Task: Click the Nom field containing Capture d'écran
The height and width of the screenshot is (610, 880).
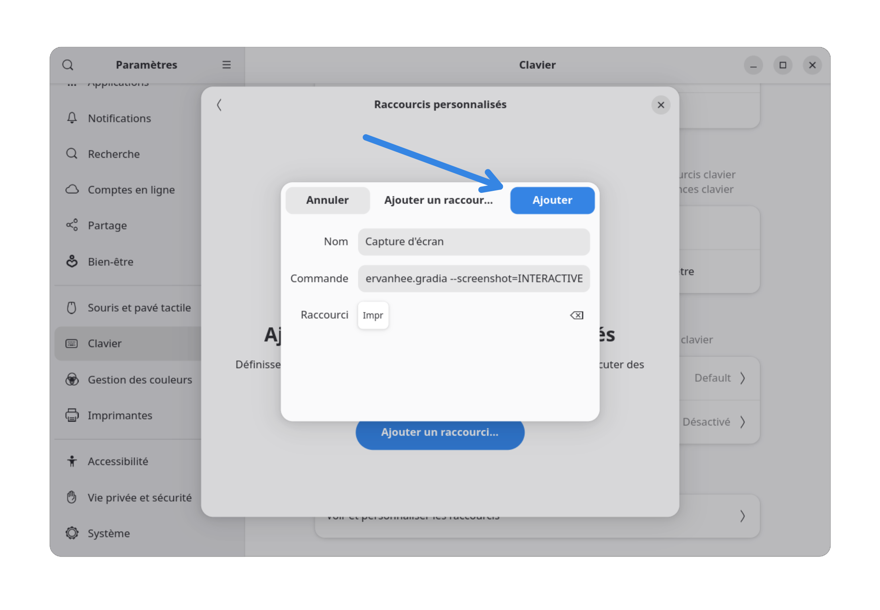Action: [473, 241]
